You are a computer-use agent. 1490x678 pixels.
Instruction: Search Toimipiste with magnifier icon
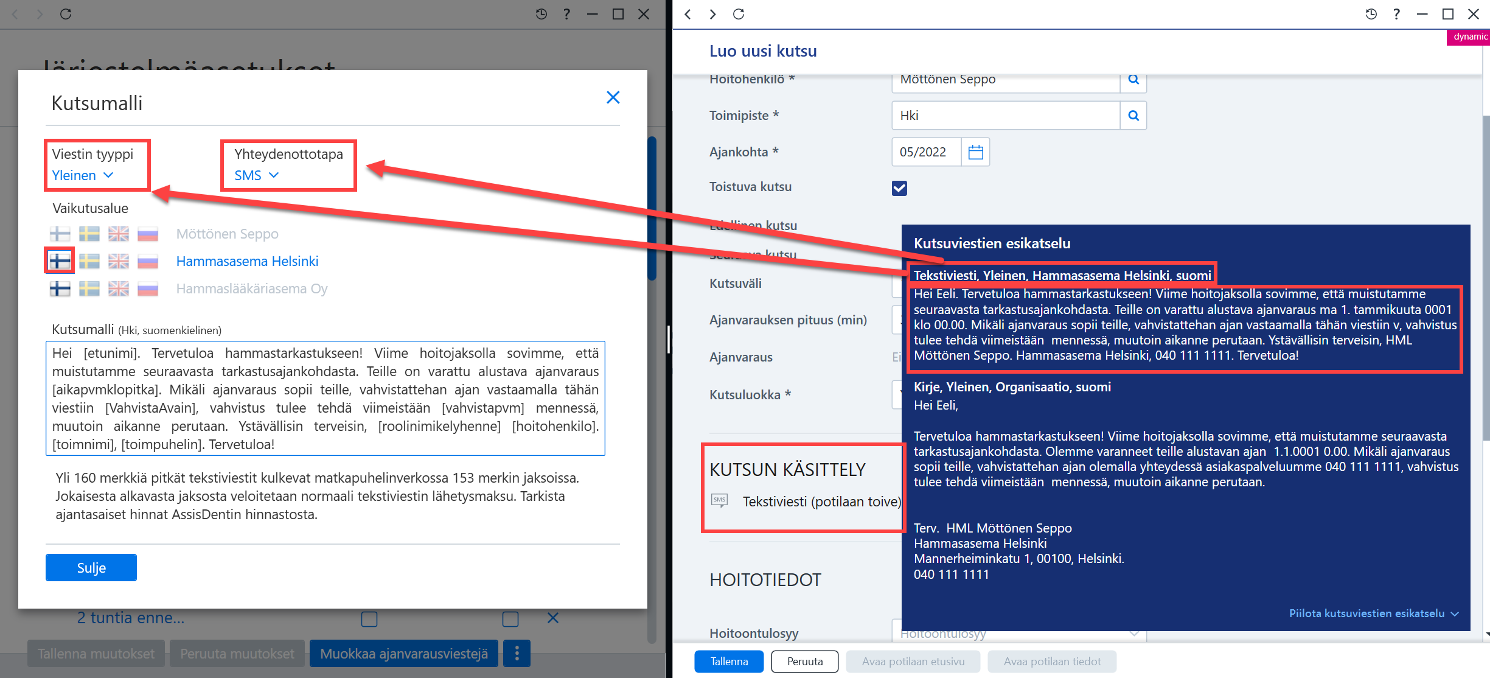(x=1133, y=116)
